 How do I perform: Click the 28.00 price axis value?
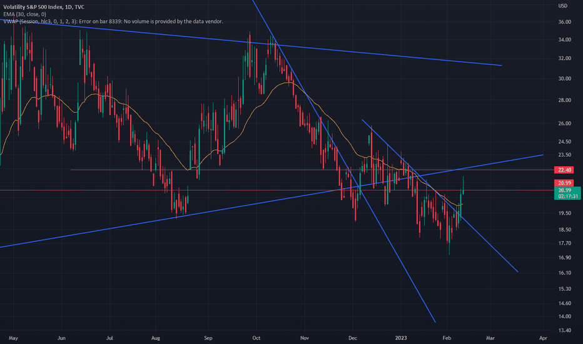click(x=564, y=100)
